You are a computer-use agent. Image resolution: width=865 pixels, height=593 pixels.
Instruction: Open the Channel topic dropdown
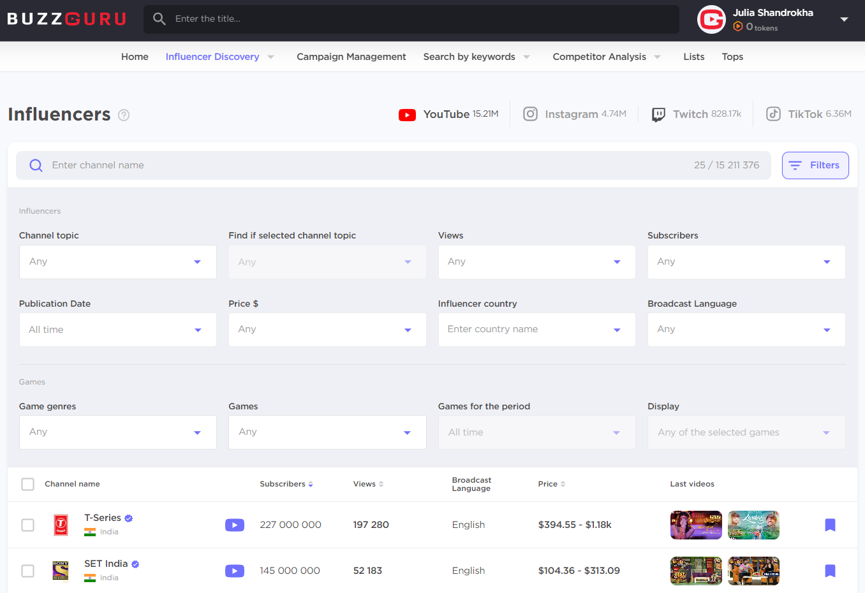point(118,262)
